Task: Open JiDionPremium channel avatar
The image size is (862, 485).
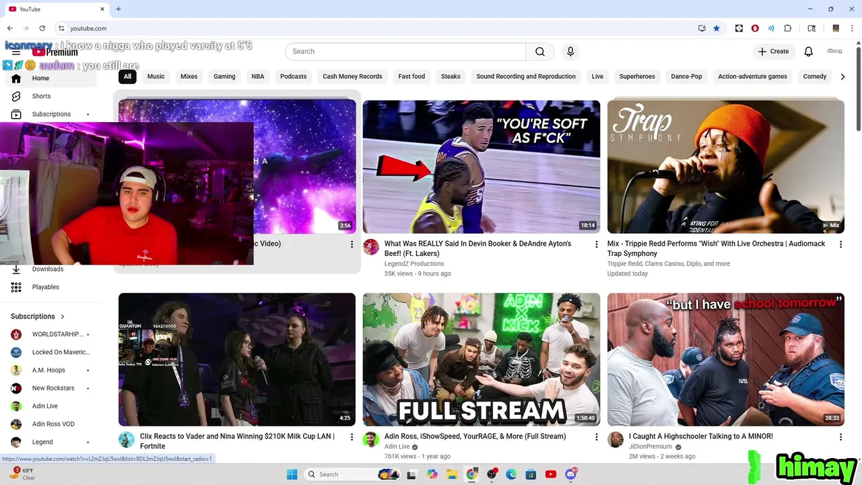Action: pyautogui.click(x=616, y=440)
